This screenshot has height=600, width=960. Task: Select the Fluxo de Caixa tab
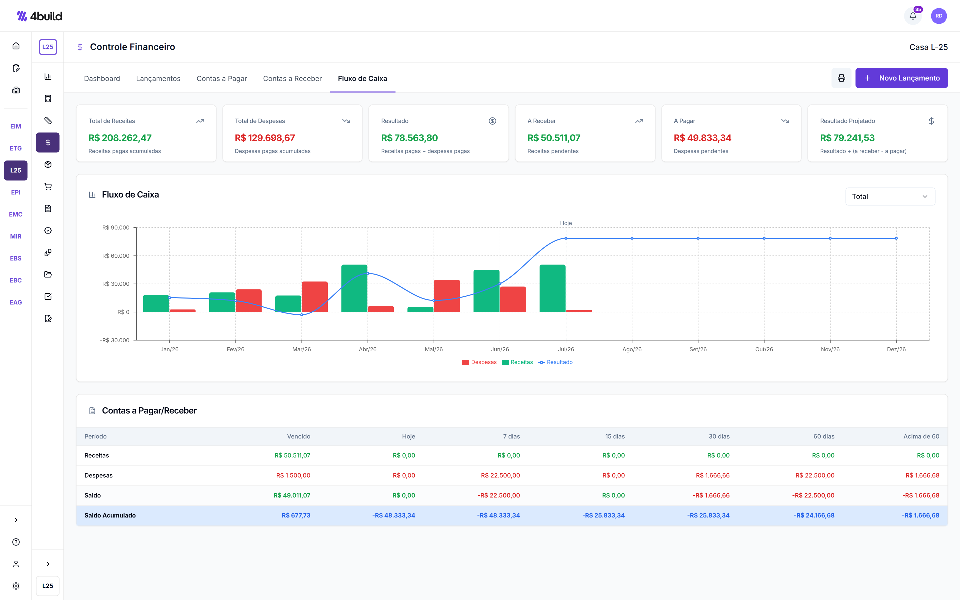362,78
